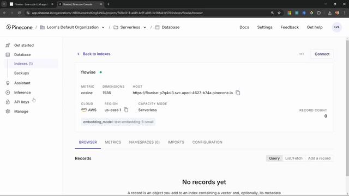
Task: Switch to the Flowise browser tab
Action: tap(32, 4)
